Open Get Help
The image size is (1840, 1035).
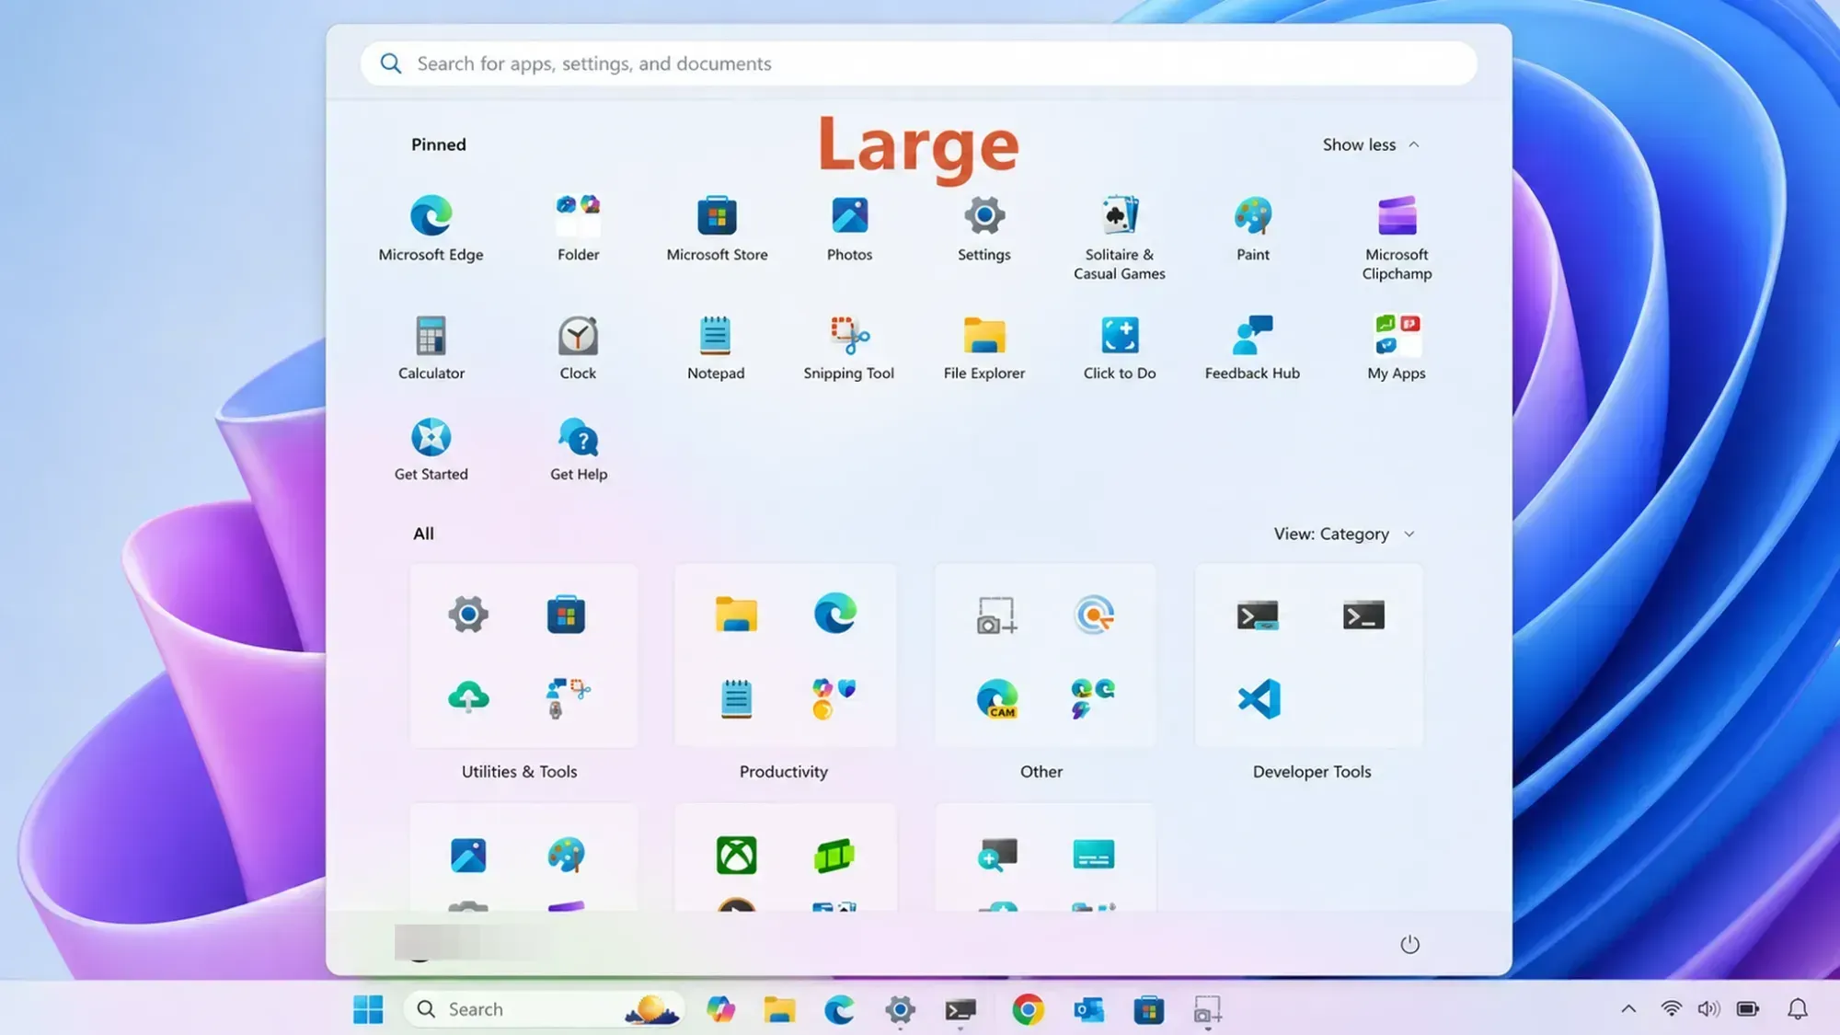[x=579, y=449]
